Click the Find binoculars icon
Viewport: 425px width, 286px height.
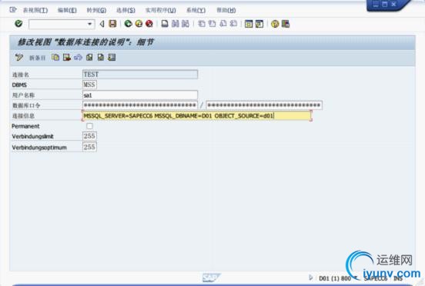point(175,24)
